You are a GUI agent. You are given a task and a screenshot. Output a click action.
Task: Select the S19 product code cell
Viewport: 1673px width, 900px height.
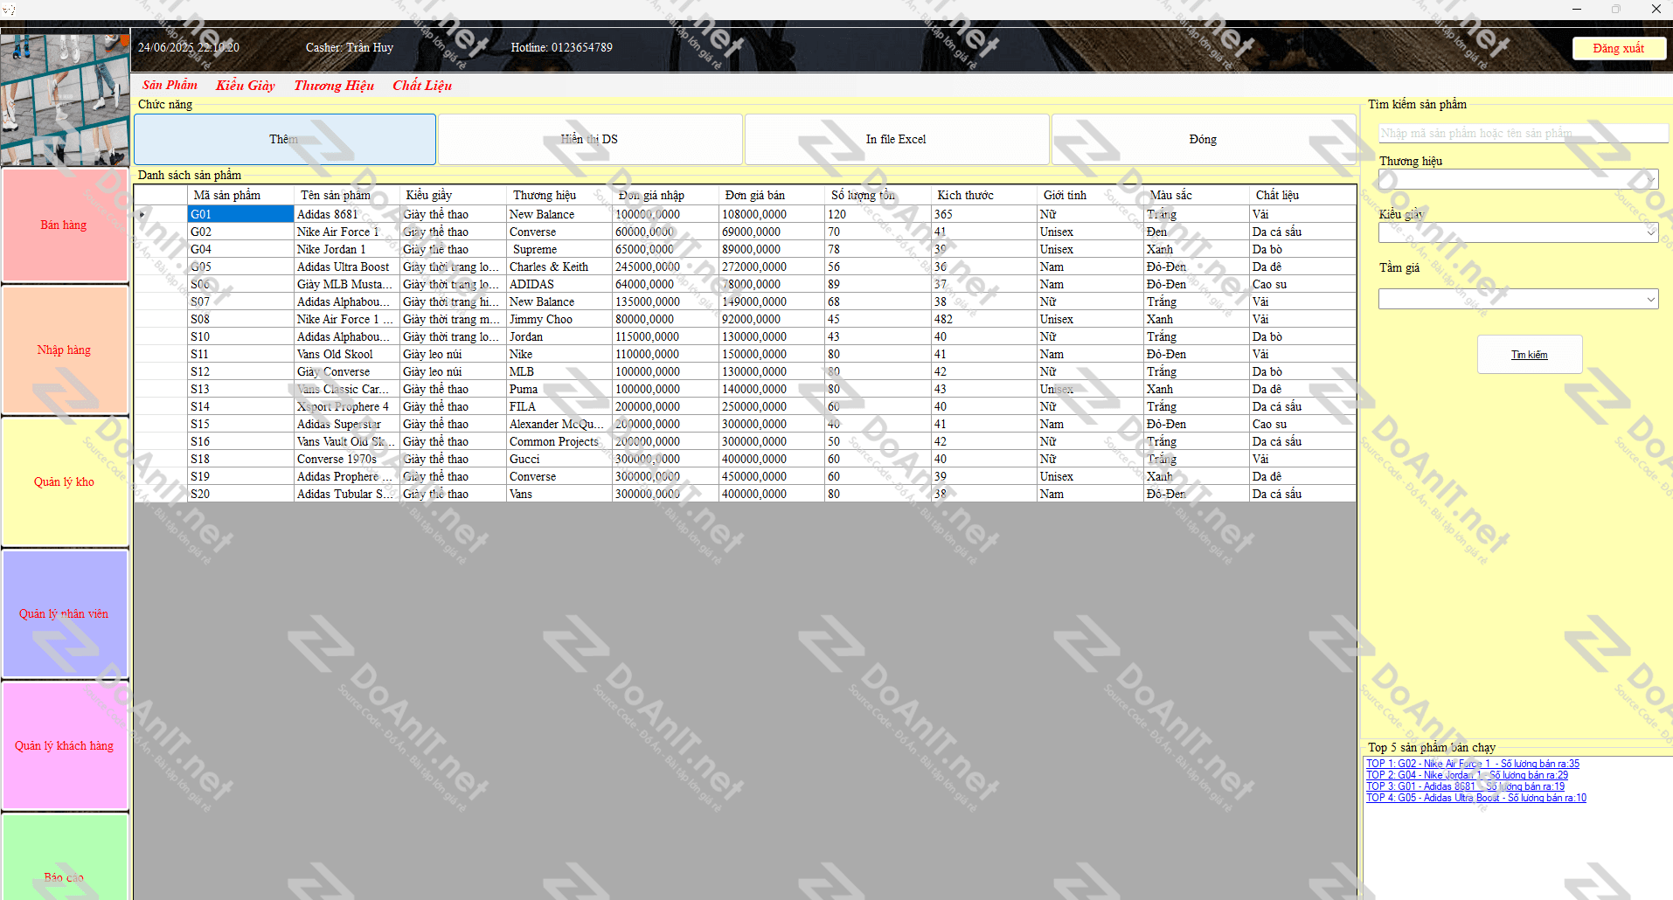tap(241, 476)
